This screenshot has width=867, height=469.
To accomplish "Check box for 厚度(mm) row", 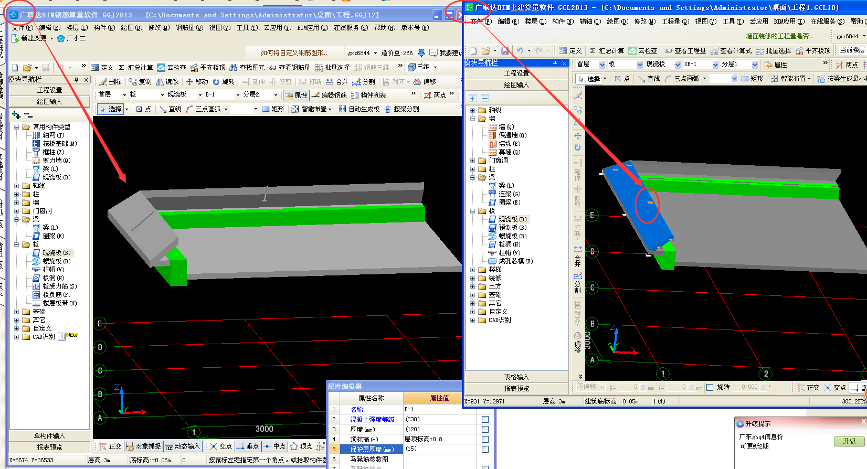I will point(485,429).
